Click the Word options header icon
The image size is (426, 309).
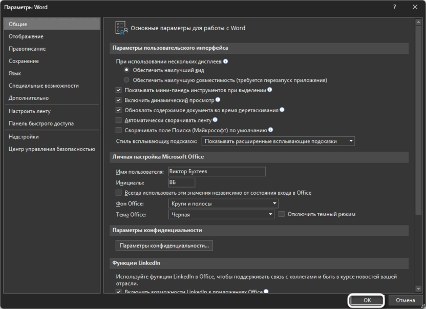click(121, 28)
